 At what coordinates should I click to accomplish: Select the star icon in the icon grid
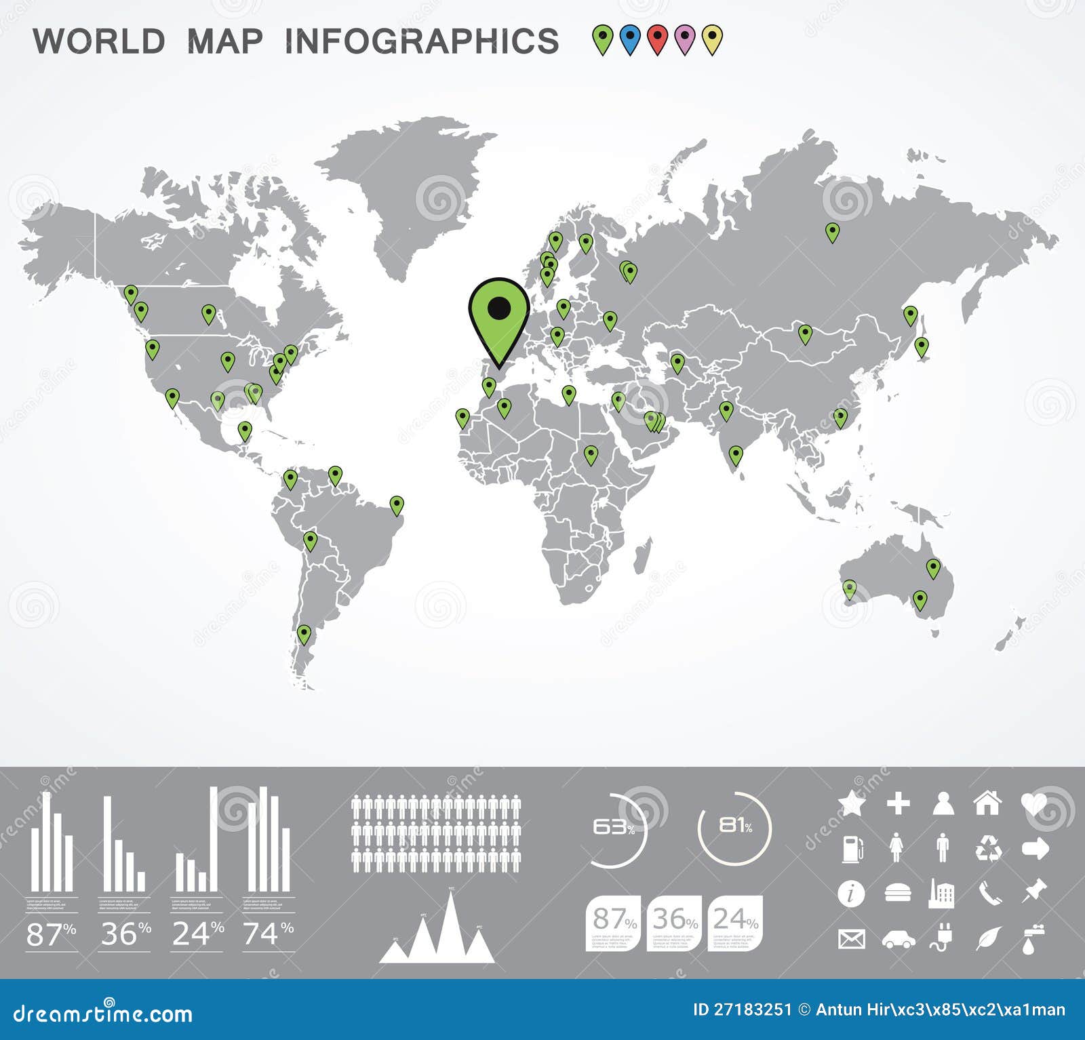click(x=852, y=803)
